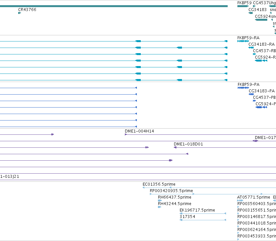The width and height of the screenshot is (276, 241).
Task: Select the CG34183-PA CDS glyph
Action: [x=251, y=94]
